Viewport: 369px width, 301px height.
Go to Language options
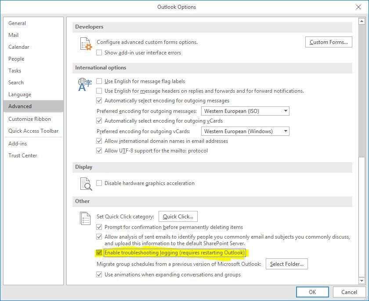33,94
